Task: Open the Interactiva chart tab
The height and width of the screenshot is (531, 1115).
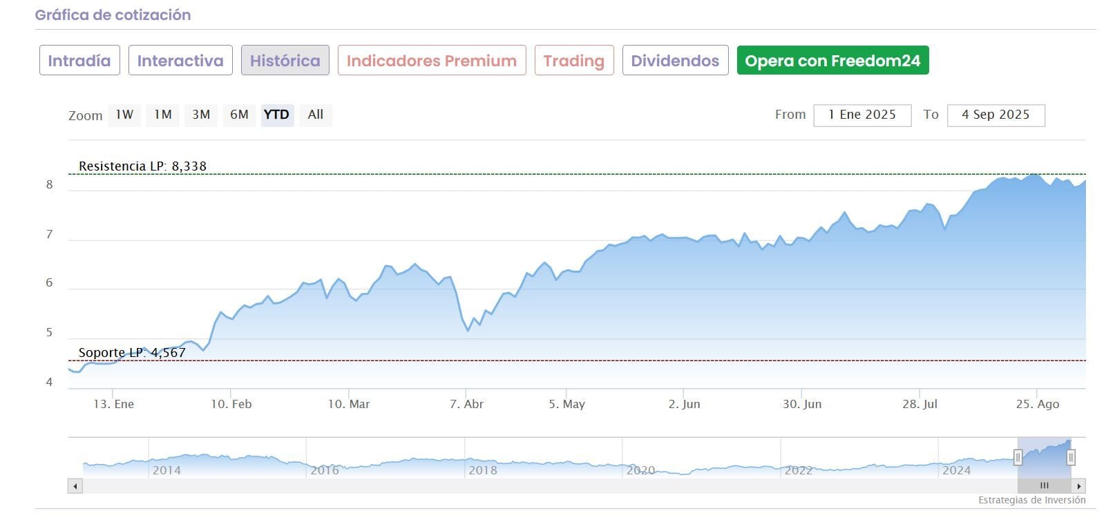Action: [x=180, y=61]
